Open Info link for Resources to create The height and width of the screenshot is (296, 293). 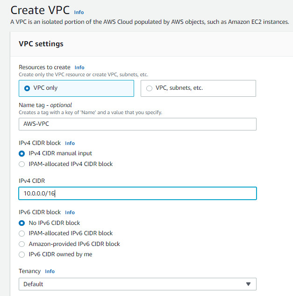[79, 67]
